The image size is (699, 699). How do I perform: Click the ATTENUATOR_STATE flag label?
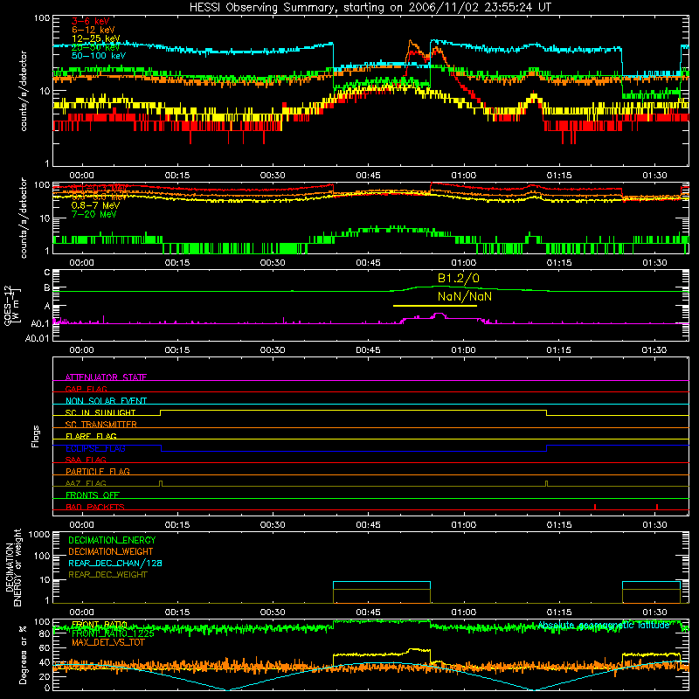pyautogui.click(x=106, y=377)
